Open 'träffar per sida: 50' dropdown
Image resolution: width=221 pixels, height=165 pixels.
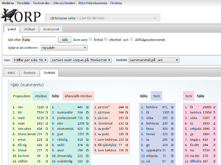click(30, 60)
